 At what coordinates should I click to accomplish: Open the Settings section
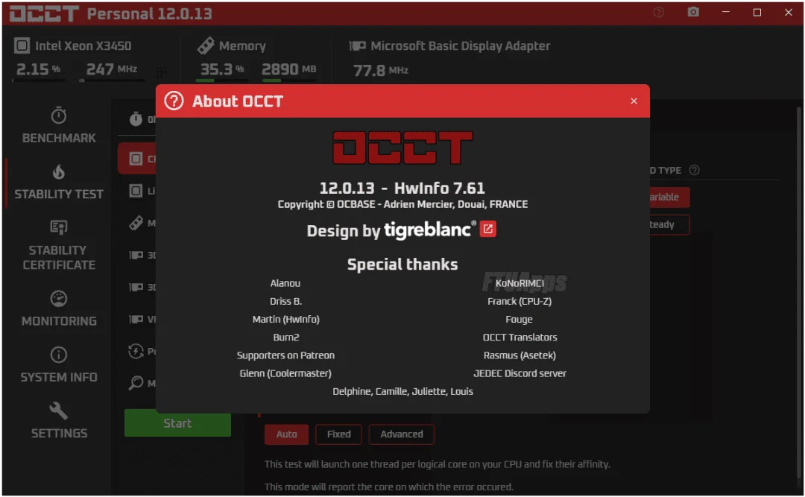(59, 420)
